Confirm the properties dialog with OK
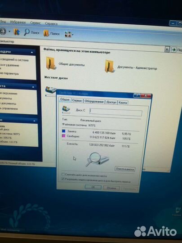Image resolution: width=182 pixels, height=243 pixels. pyautogui.click(x=93, y=187)
